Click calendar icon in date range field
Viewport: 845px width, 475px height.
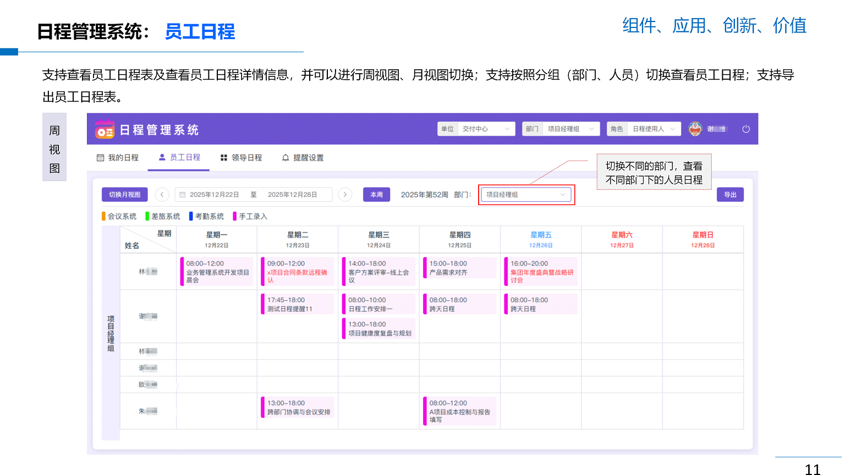click(183, 195)
